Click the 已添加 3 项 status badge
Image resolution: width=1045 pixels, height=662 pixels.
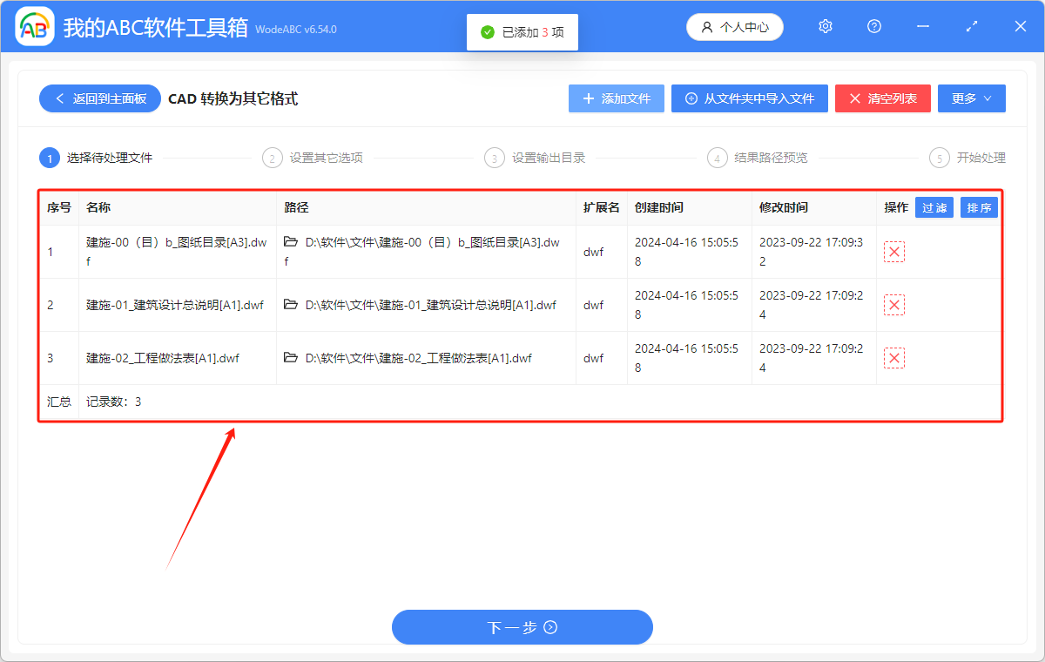click(522, 32)
